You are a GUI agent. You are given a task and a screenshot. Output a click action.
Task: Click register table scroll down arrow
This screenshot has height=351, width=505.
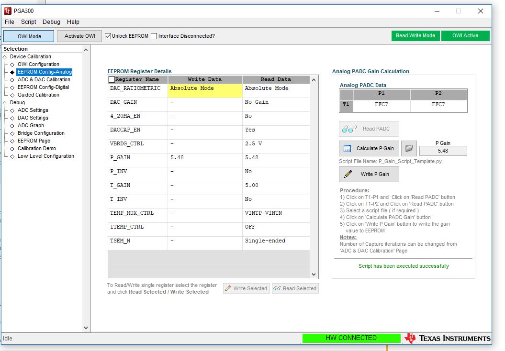click(x=314, y=274)
